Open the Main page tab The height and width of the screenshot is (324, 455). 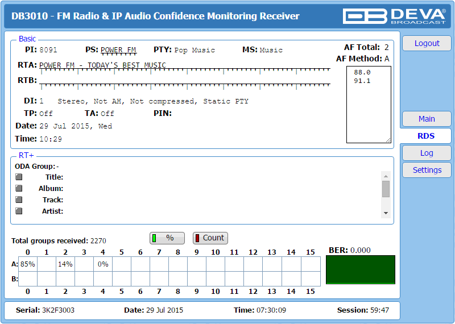pyautogui.click(x=427, y=119)
